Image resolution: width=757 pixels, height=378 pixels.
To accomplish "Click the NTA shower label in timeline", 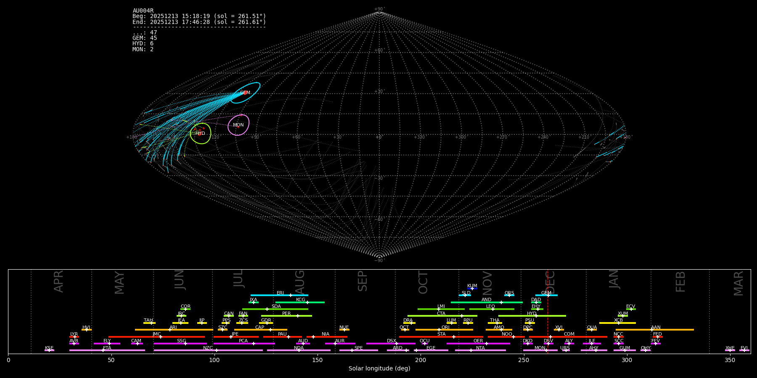I will coord(480,348).
